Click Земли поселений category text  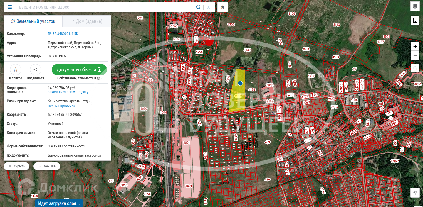tap(68, 135)
